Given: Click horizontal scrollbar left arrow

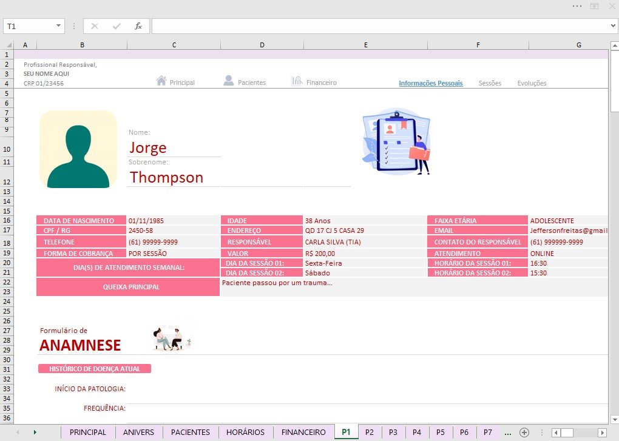Looking at the screenshot, I should tap(556, 433).
